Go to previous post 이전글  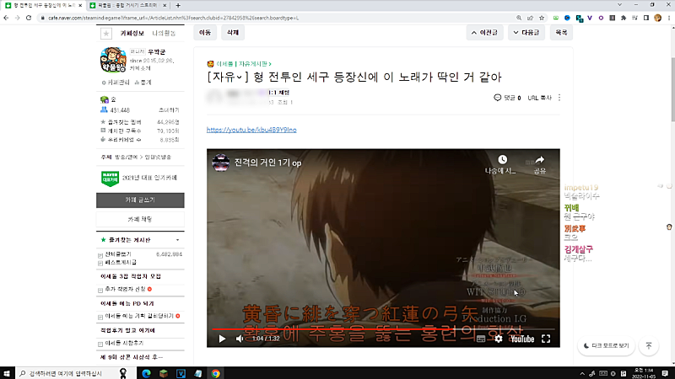[484, 32]
